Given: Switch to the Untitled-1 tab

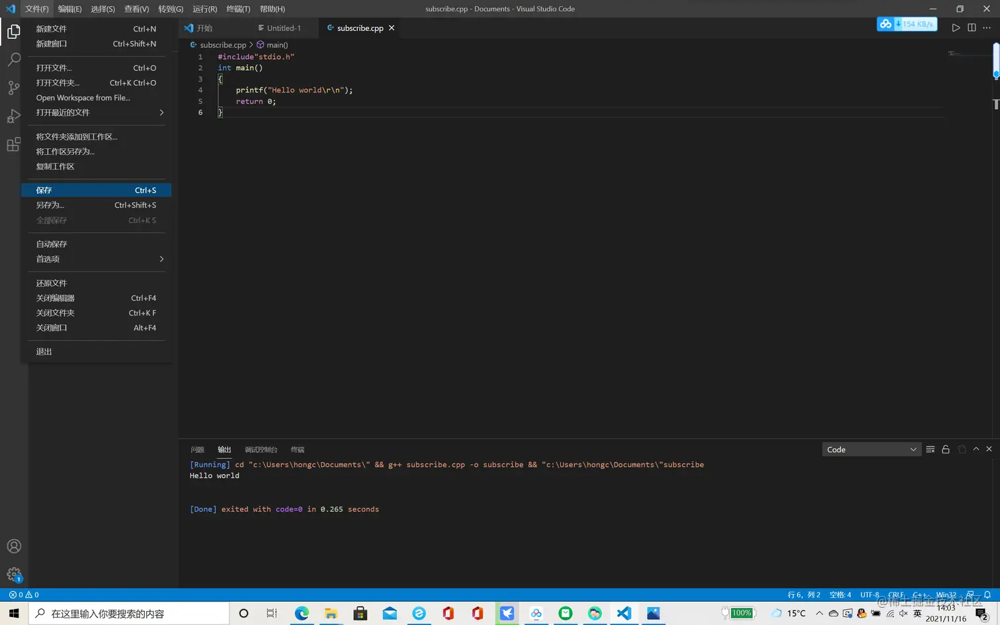Looking at the screenshot, I should pyautogui.click(x=283, y=28).
